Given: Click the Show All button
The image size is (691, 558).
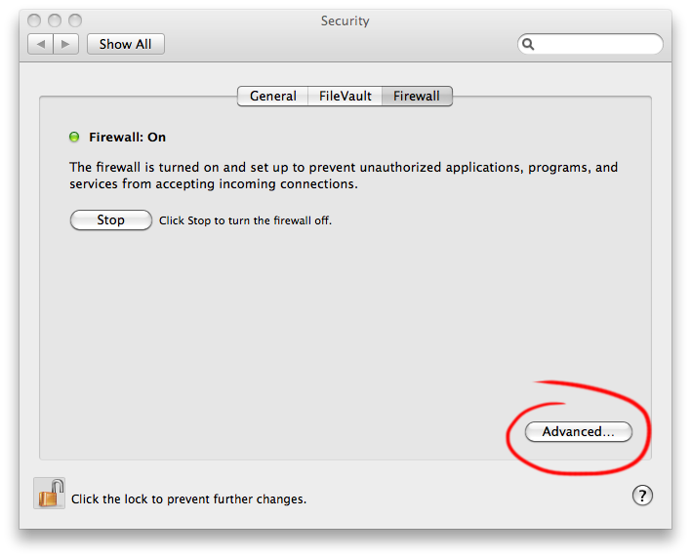Looking at the screenshot, I should coord(126,44).
